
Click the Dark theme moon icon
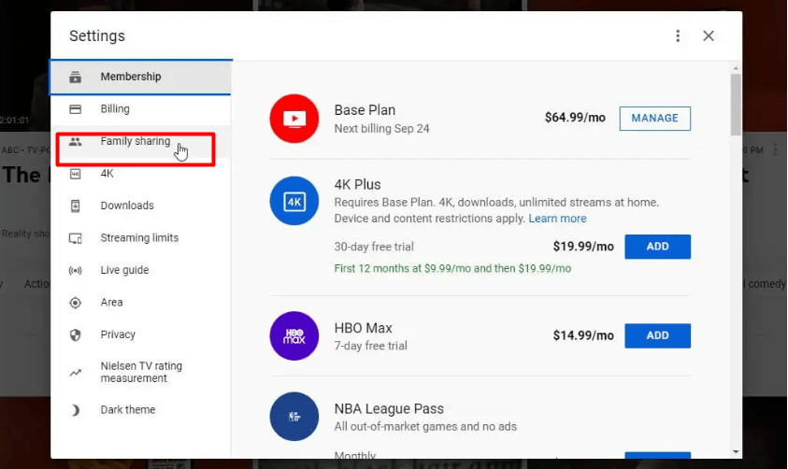(x=76, y=410)
